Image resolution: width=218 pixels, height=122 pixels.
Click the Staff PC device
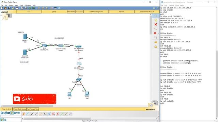pos(87,94)
